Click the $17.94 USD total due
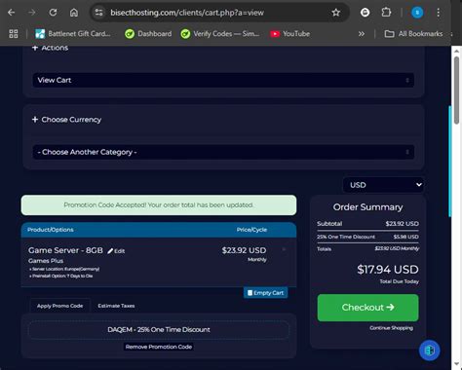462x370 pixels. (388, 270)
